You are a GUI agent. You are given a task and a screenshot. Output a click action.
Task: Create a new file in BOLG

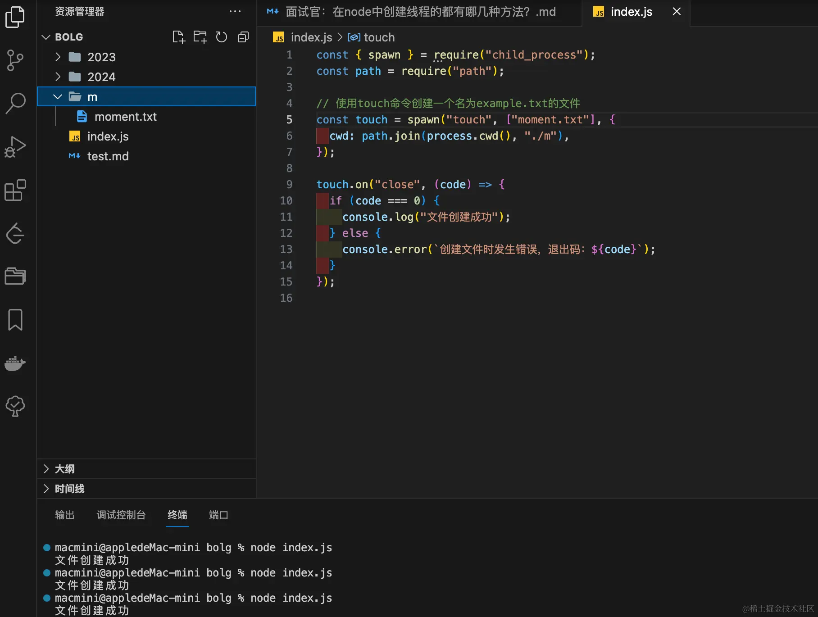pos(179,37)
